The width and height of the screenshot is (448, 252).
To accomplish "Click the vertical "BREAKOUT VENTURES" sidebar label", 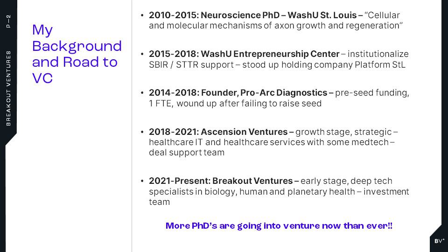I will [x=8, y=88].
